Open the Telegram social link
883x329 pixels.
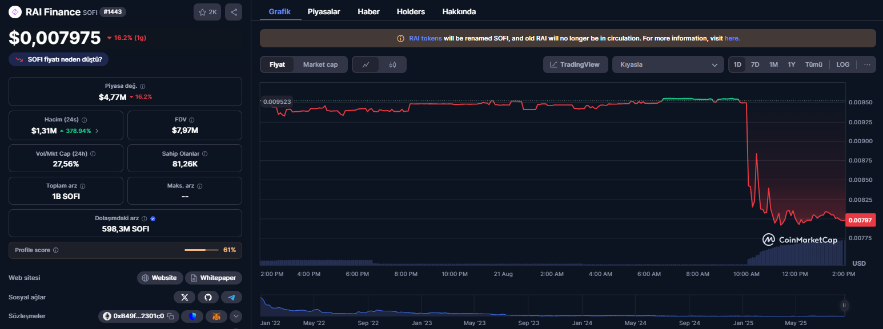(x=231, y=297)
